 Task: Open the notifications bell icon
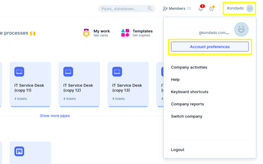[x=201, y=9]
